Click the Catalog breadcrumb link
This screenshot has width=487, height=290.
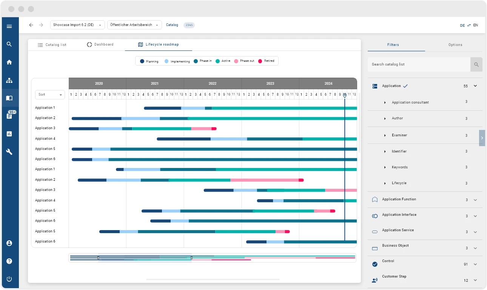(172, 25)
